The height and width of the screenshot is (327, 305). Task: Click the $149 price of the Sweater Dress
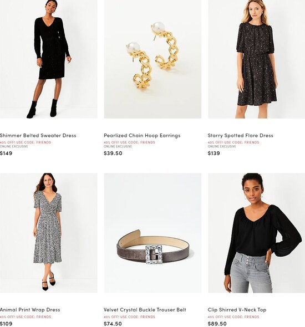coord(6,154)
